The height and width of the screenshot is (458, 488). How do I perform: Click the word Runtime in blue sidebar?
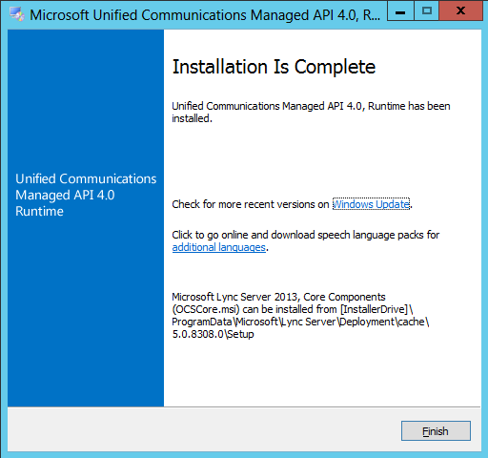tap(39, 211)
